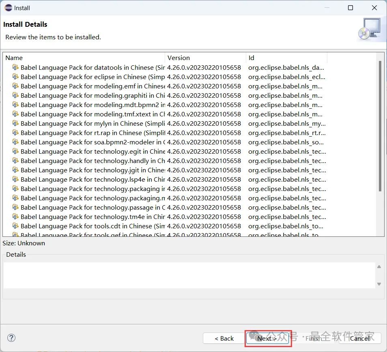This screenshot has height=352, width=387.
Task: Maximize the Install window
Action: tap(350, 8)
